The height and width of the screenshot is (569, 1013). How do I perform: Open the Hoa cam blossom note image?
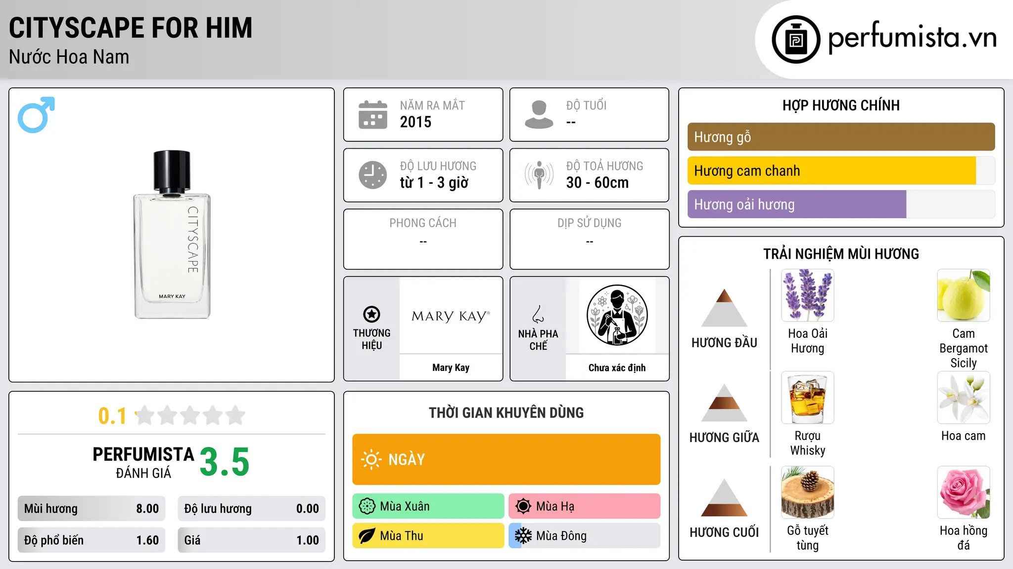964,398
